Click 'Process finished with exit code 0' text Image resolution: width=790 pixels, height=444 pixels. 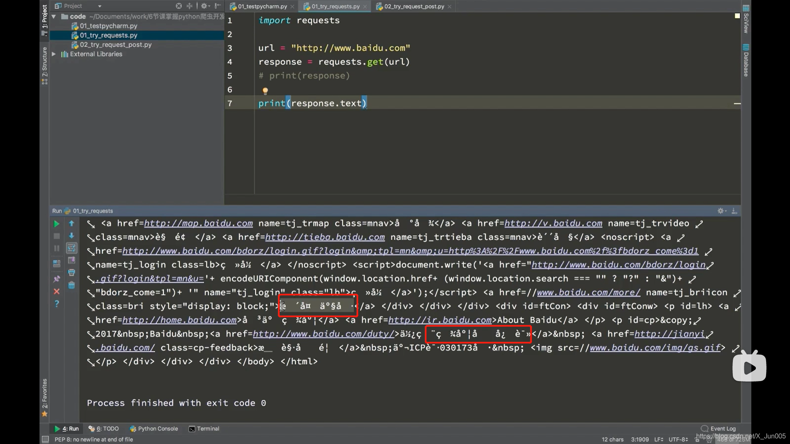coord(176,403)
